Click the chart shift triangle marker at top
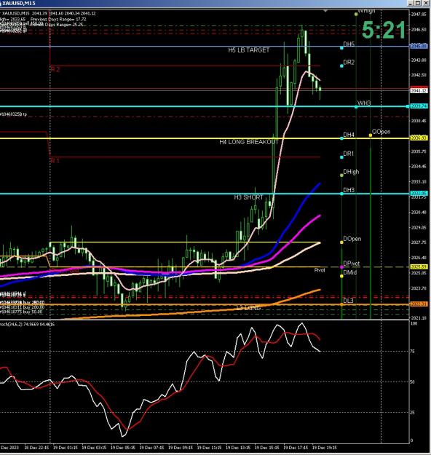This screenshot has width=431, height=455. (x=325, y=11)
